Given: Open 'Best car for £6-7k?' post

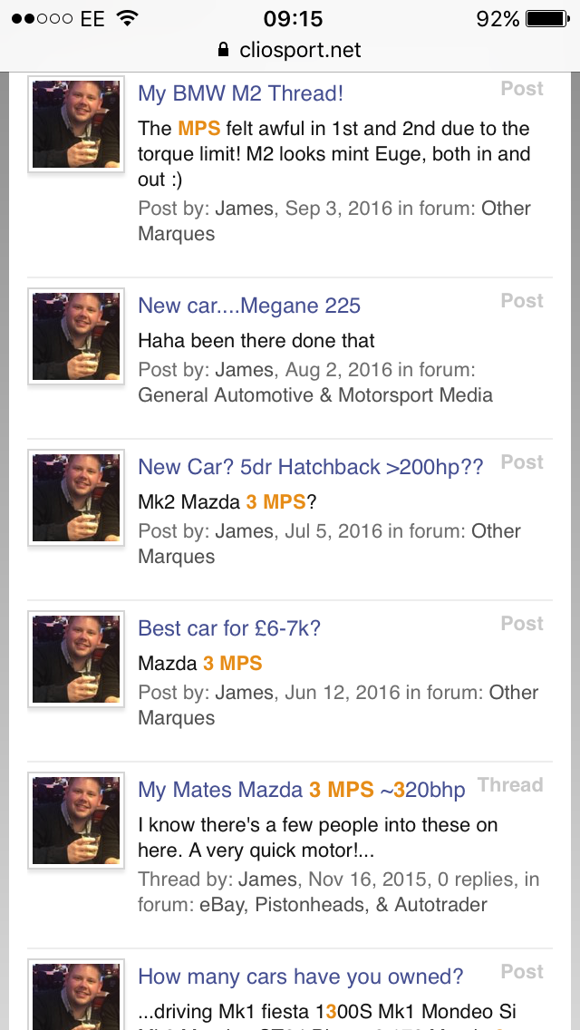Looking at the screenshot, I should (229, 628).
